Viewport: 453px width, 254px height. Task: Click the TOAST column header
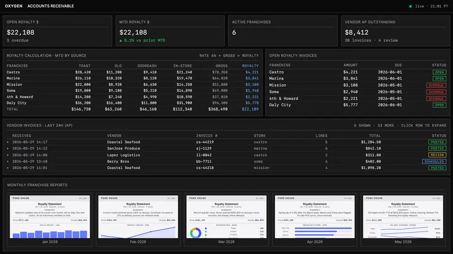coord(84,66)
